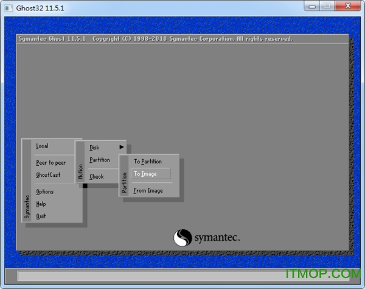Click the vertical Symantec label on main menu
Screen dimensions: 365x289
click(27, 207)
